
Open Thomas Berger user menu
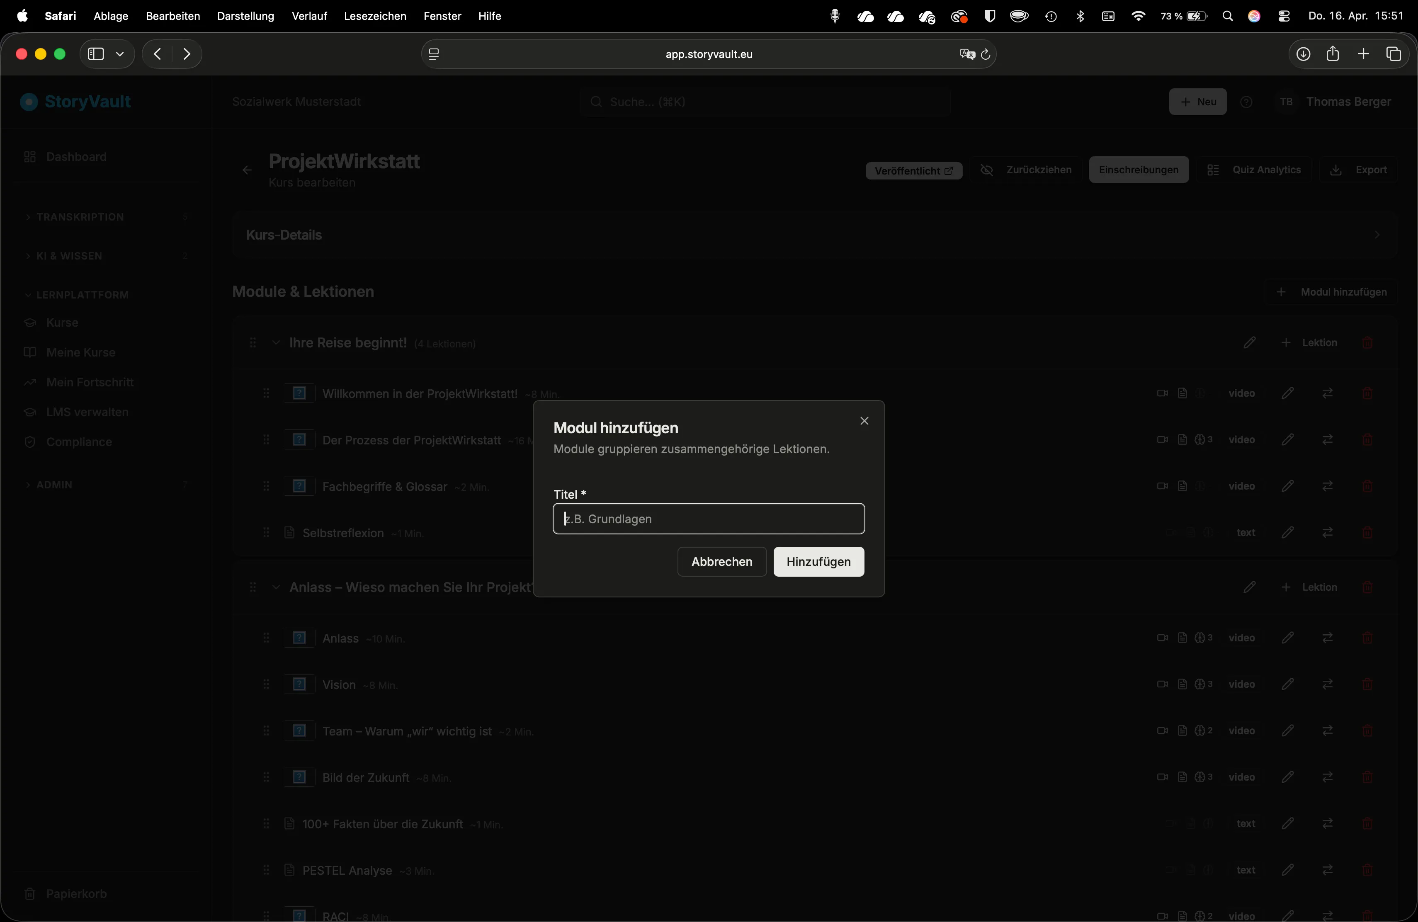coord(1334,102)
